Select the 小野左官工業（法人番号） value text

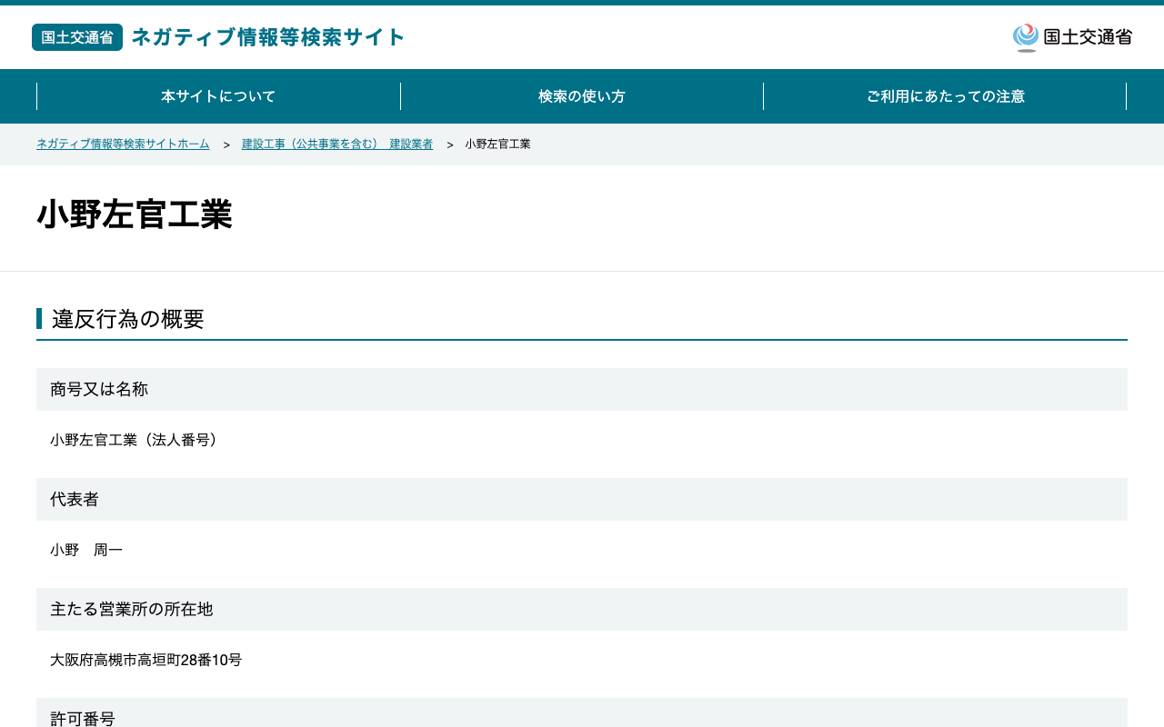[x=137, y=440]
